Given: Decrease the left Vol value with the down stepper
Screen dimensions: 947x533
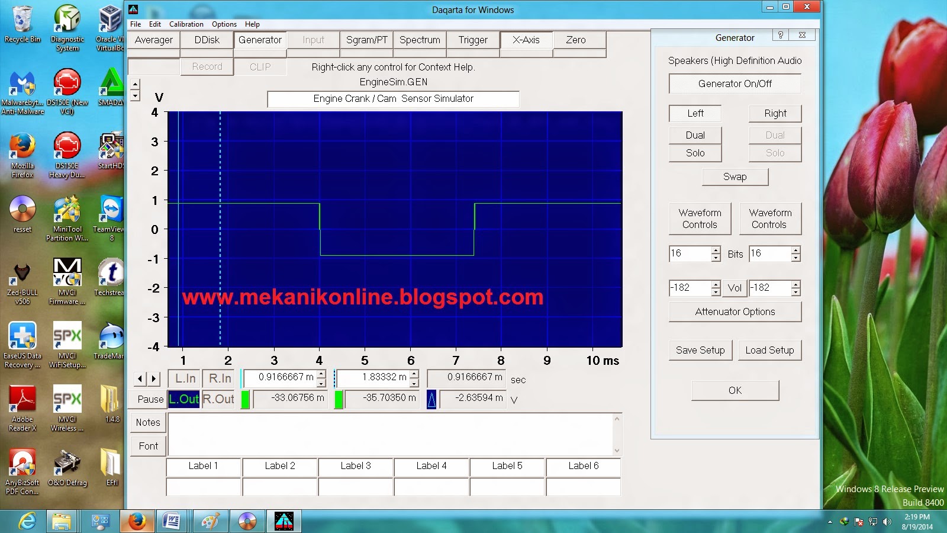Looking at the screenshot, I should point(714,291).
